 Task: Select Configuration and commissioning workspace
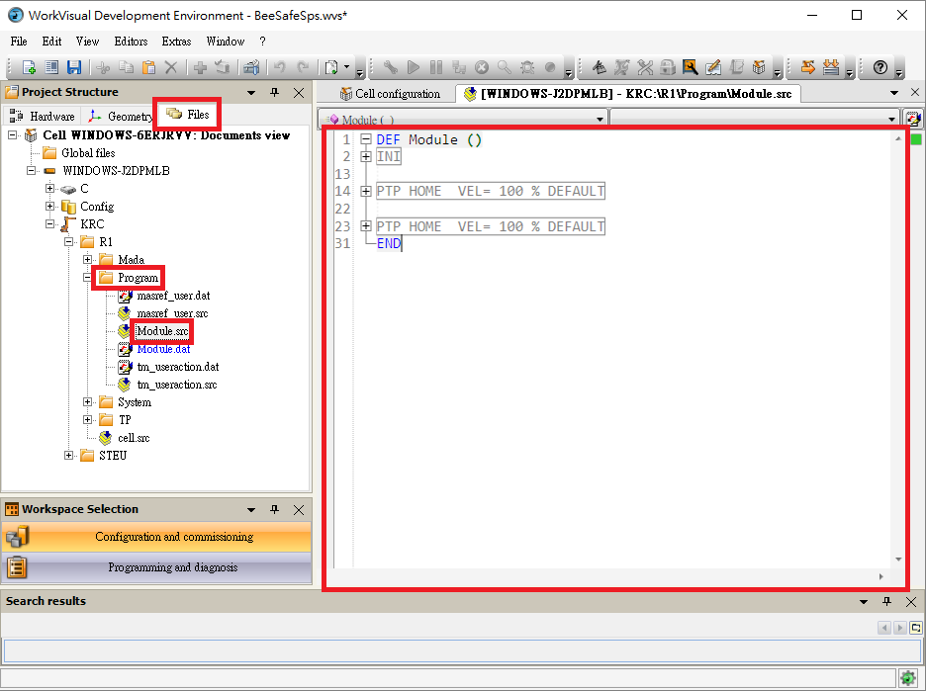point(157,537)
